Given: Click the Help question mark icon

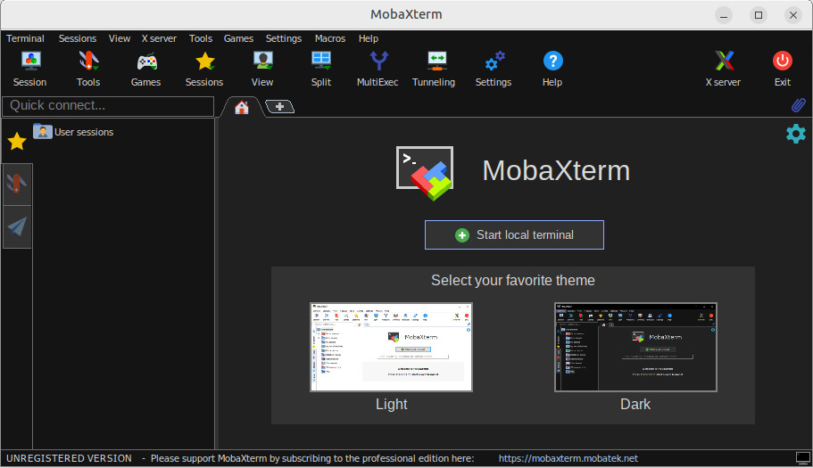Looking at the screenshot, I should [x=552, y=69].
